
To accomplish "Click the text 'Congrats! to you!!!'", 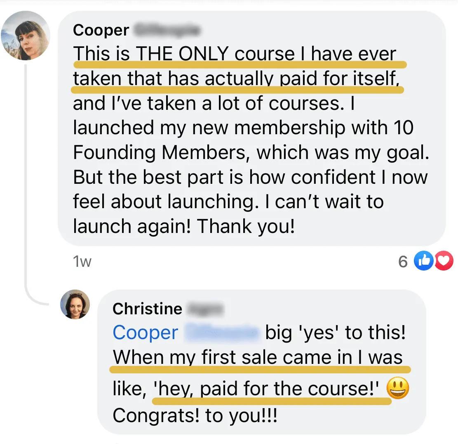I will pos(195,416).
